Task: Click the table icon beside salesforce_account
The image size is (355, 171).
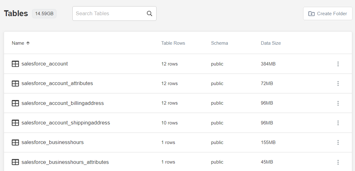Action: click(x=15, y=64)
